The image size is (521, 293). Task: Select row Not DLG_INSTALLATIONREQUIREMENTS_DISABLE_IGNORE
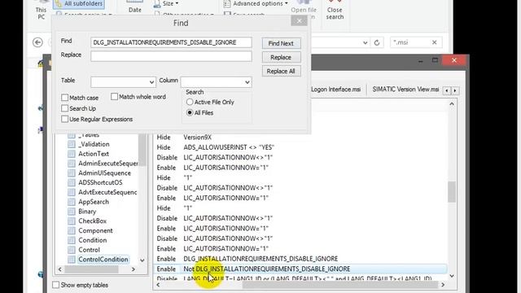point(300,269)
